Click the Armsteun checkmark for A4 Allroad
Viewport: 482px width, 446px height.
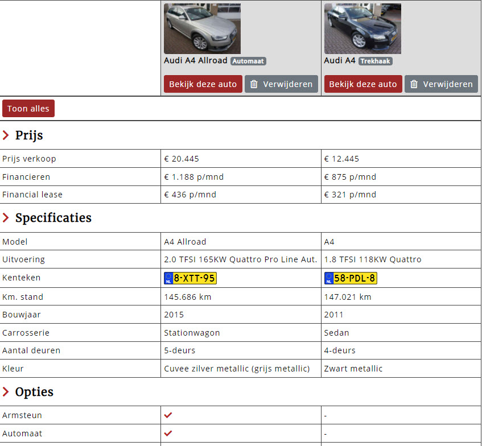coord(168,415)
